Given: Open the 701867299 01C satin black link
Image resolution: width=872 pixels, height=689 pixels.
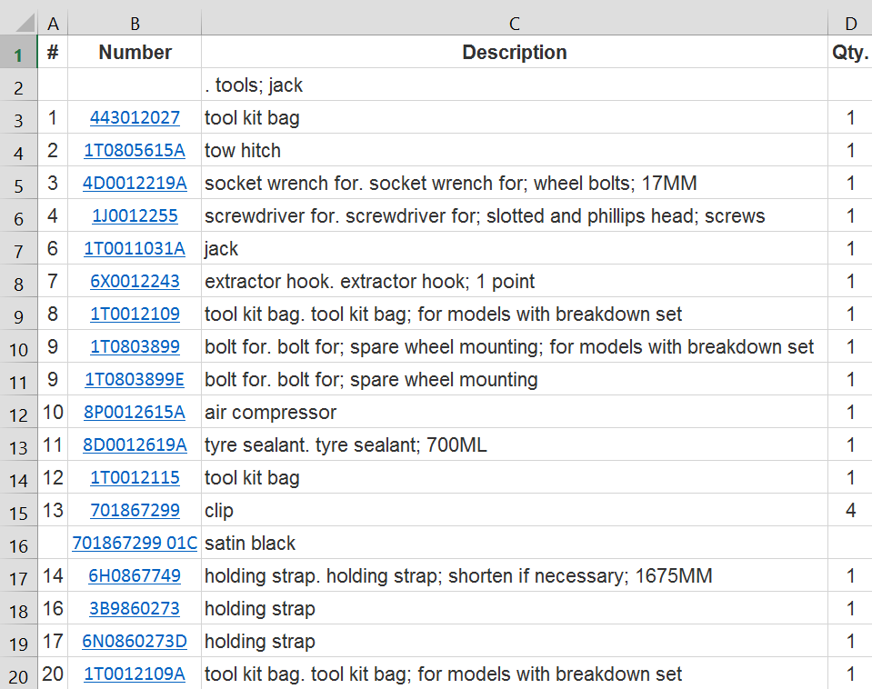Looking at the screenshot, I should coord(135,544).
